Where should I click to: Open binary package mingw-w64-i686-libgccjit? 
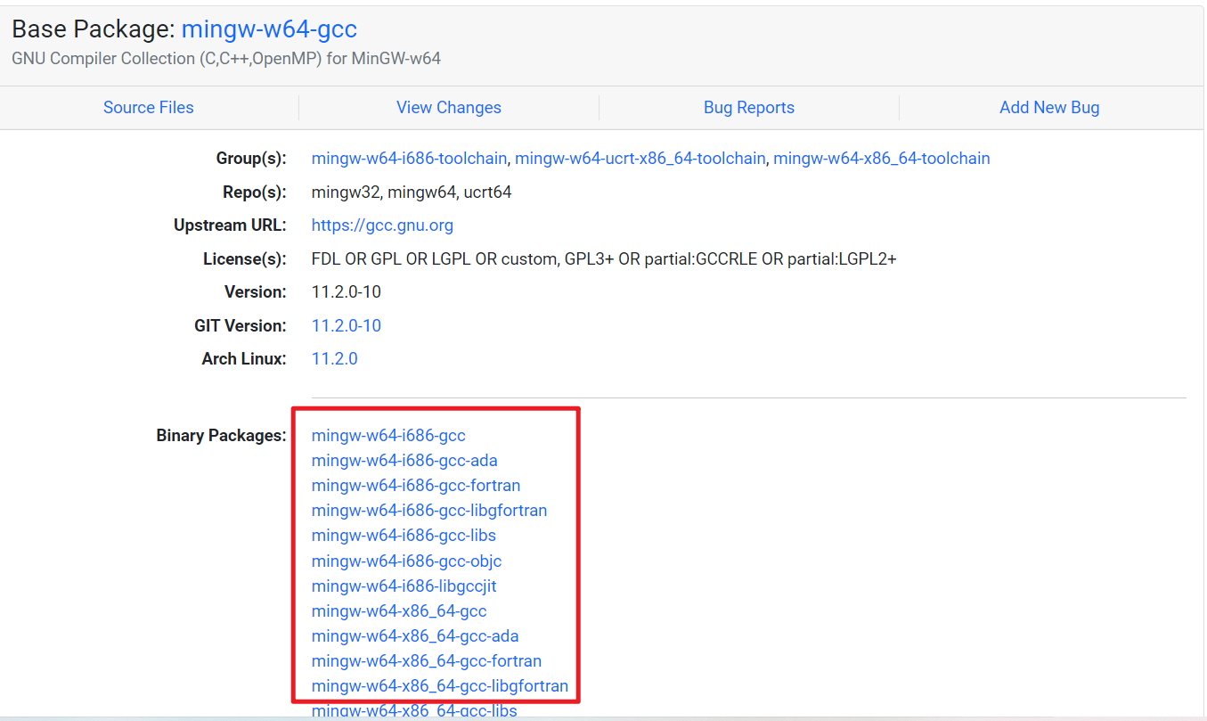(404, 586)
